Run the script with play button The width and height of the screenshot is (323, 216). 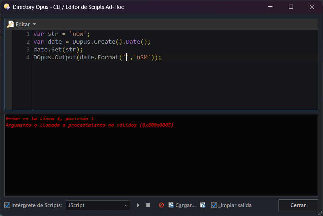138,205
